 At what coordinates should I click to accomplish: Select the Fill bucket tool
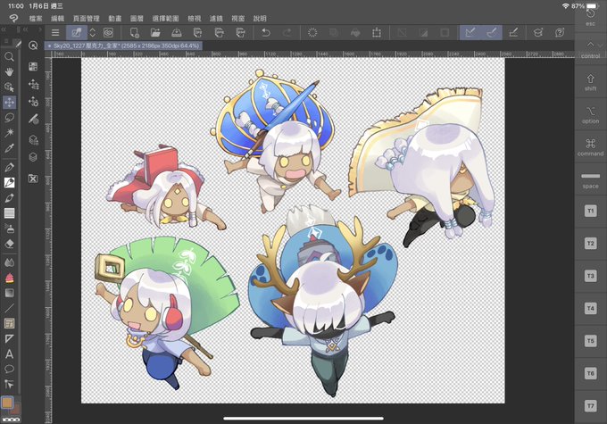click(x=9, y=278)
